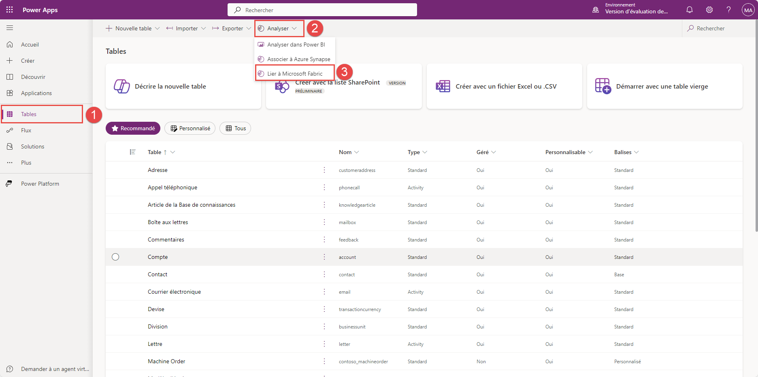Expand the Importer dropdown
This screenshot has height=377, width=758.
tap(204, 28)
